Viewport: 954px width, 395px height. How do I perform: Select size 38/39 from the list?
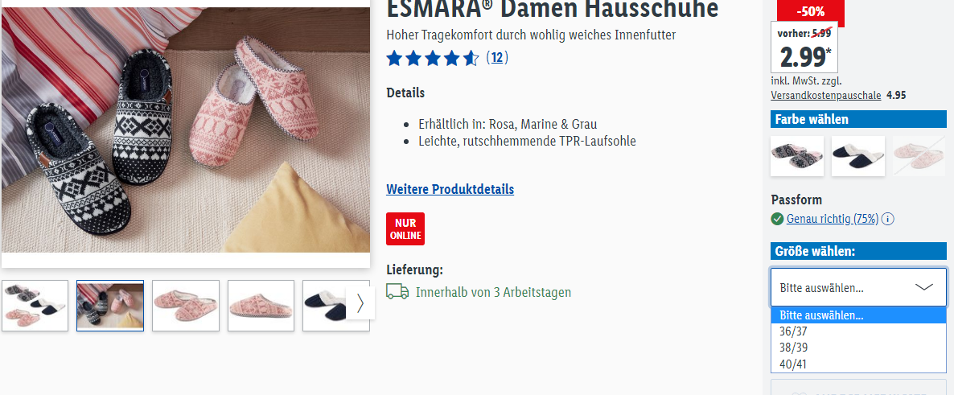click(x=858, y=348)
